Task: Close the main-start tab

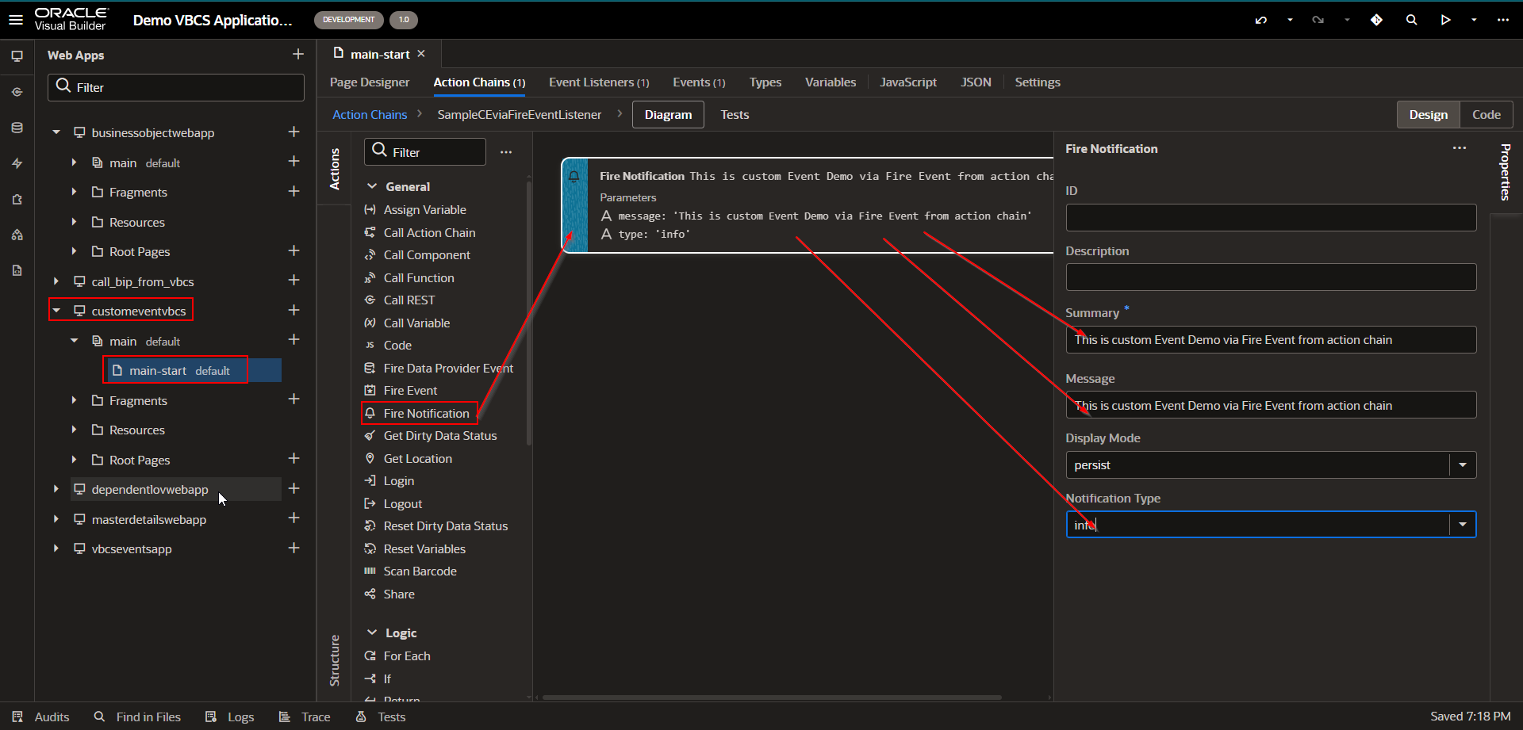Action: coord(421,54)
